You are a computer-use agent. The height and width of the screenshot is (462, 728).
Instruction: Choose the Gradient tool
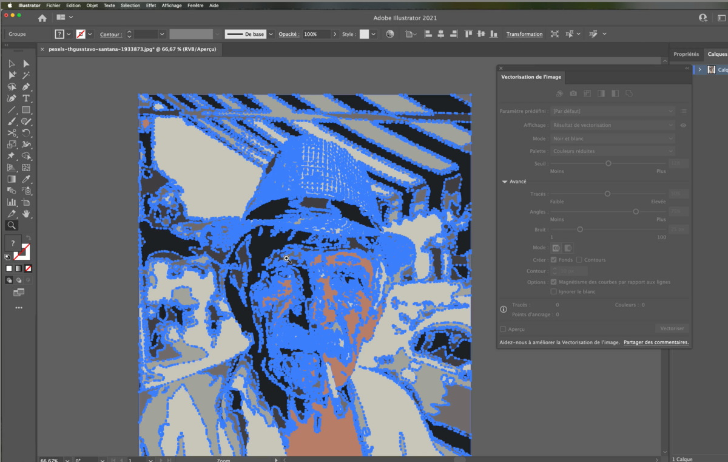click(12, 179)
